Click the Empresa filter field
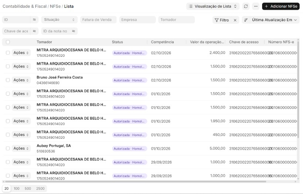303x194 pixels. tap(137, 20)
